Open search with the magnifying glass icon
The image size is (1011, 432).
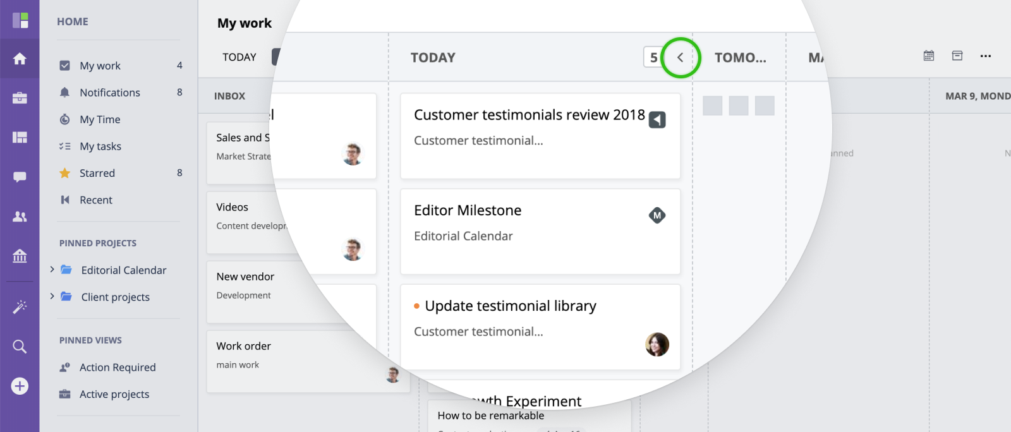(20, 346)
